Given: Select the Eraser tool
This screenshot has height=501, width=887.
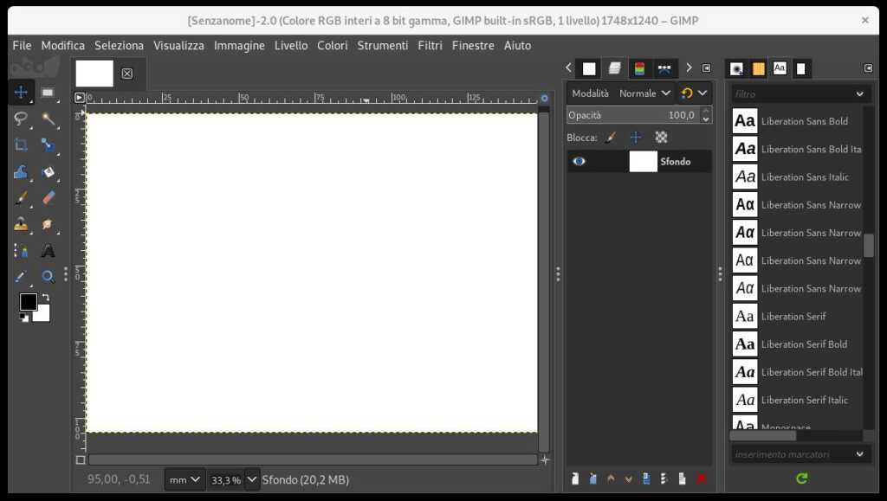Looking at the screenshot, I should [x=49, y=197].
